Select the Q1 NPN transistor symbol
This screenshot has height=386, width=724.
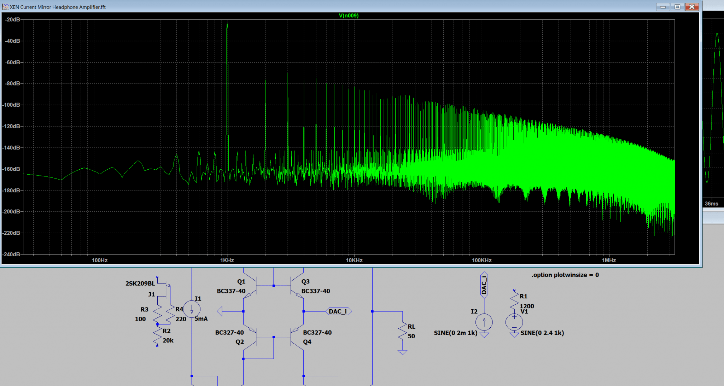[x=250, y=286]
